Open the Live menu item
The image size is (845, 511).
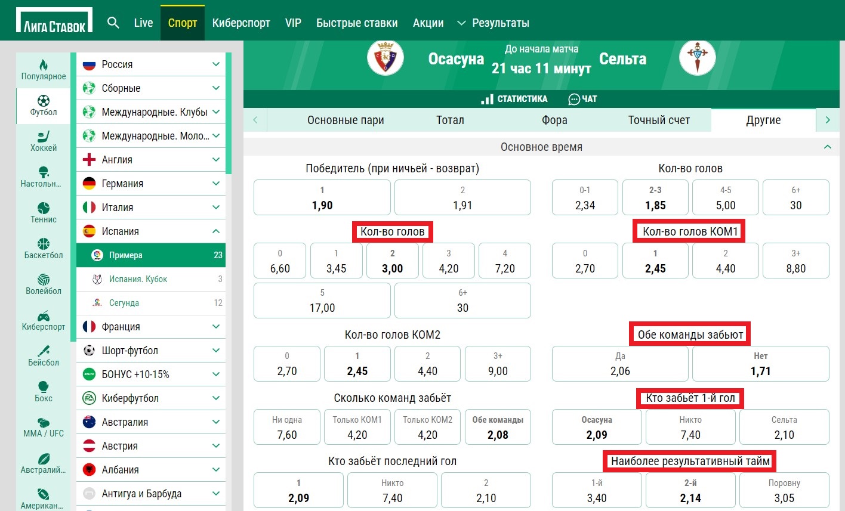coord(143,23)
